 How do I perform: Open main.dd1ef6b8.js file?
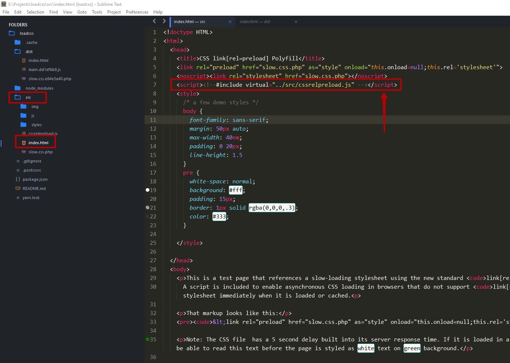click(44, 70)
